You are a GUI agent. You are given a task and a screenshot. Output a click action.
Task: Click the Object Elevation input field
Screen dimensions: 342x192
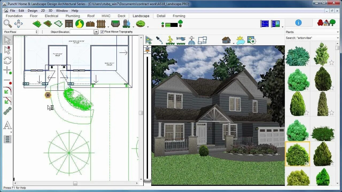click(82, 32)
